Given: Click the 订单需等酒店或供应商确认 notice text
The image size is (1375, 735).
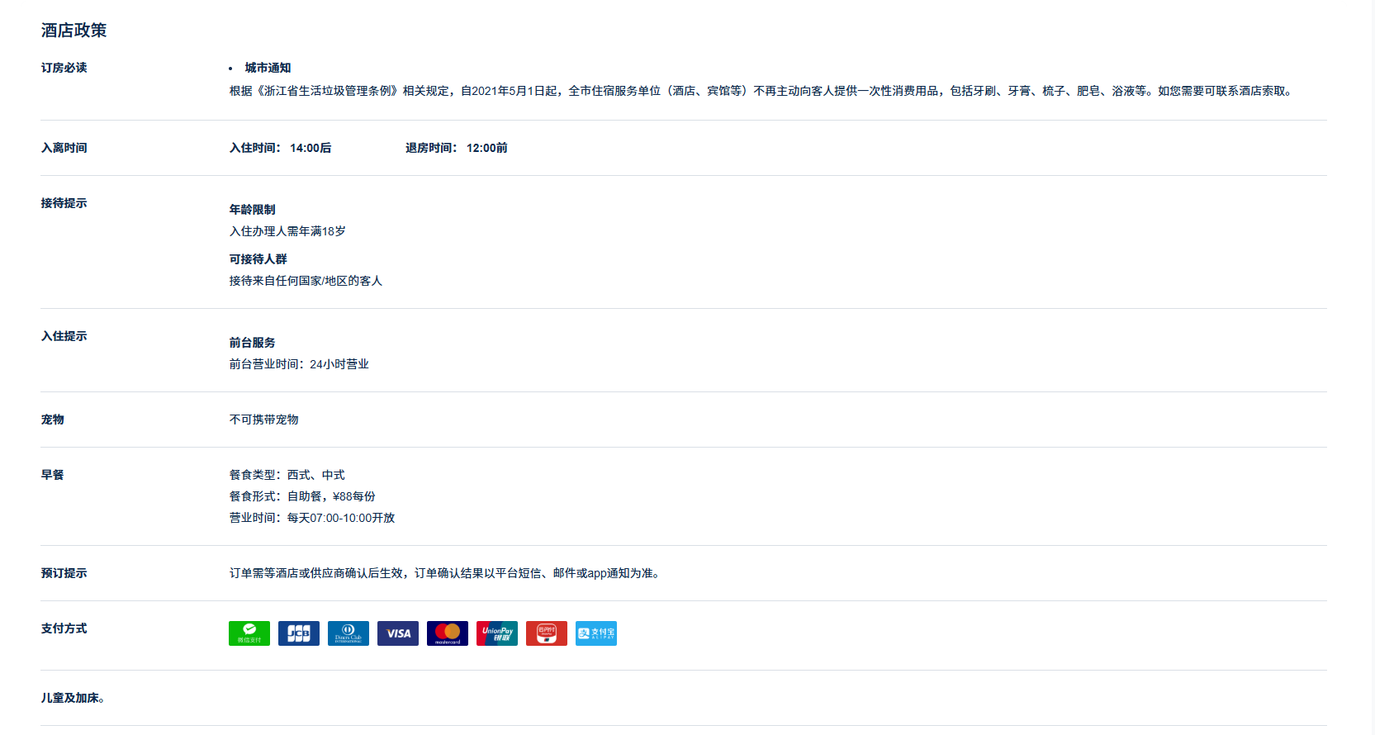Looking at the screenshot, I should click(x=447, y=573).
